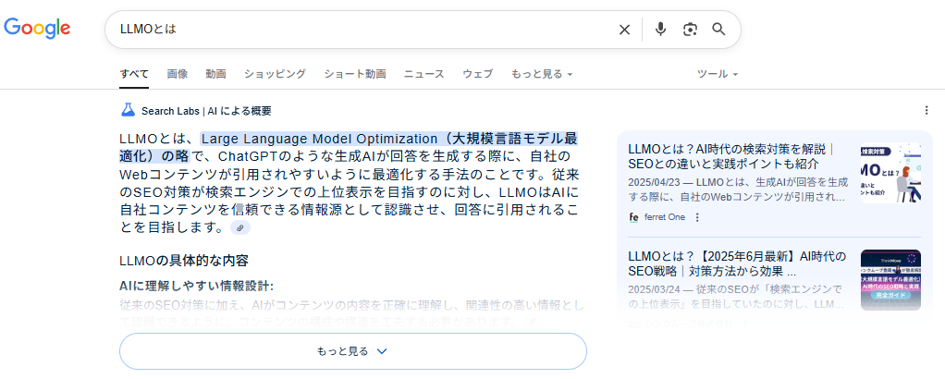
Task: Click the highlighted Large Language Model Optimization text
Action: (349, 147)
